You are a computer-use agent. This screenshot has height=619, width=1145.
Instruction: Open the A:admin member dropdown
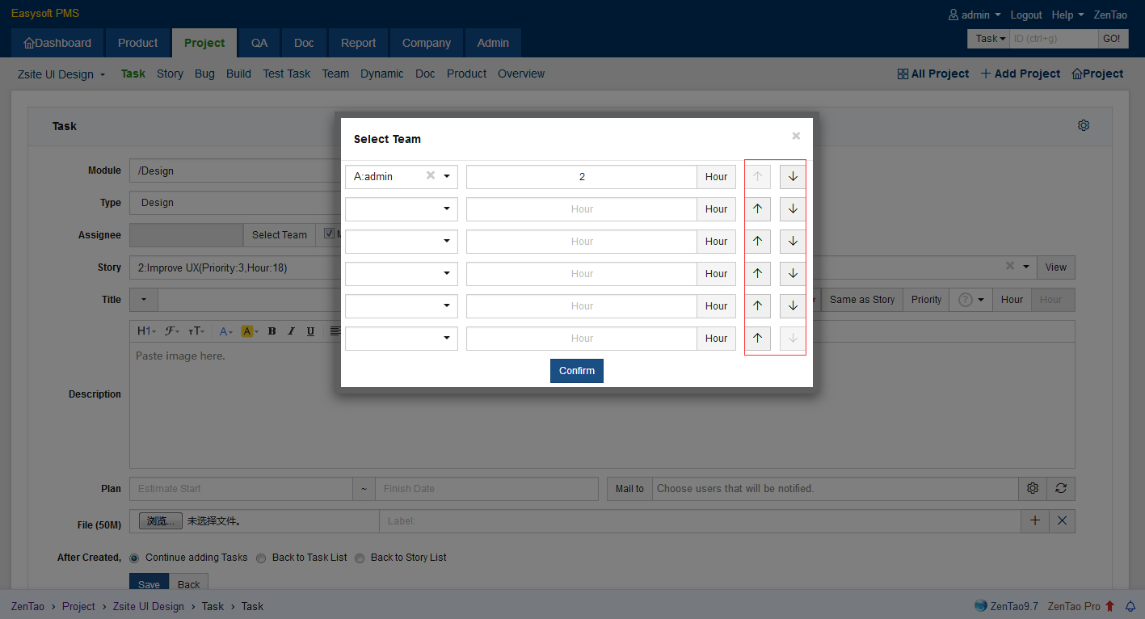(447, 176)
